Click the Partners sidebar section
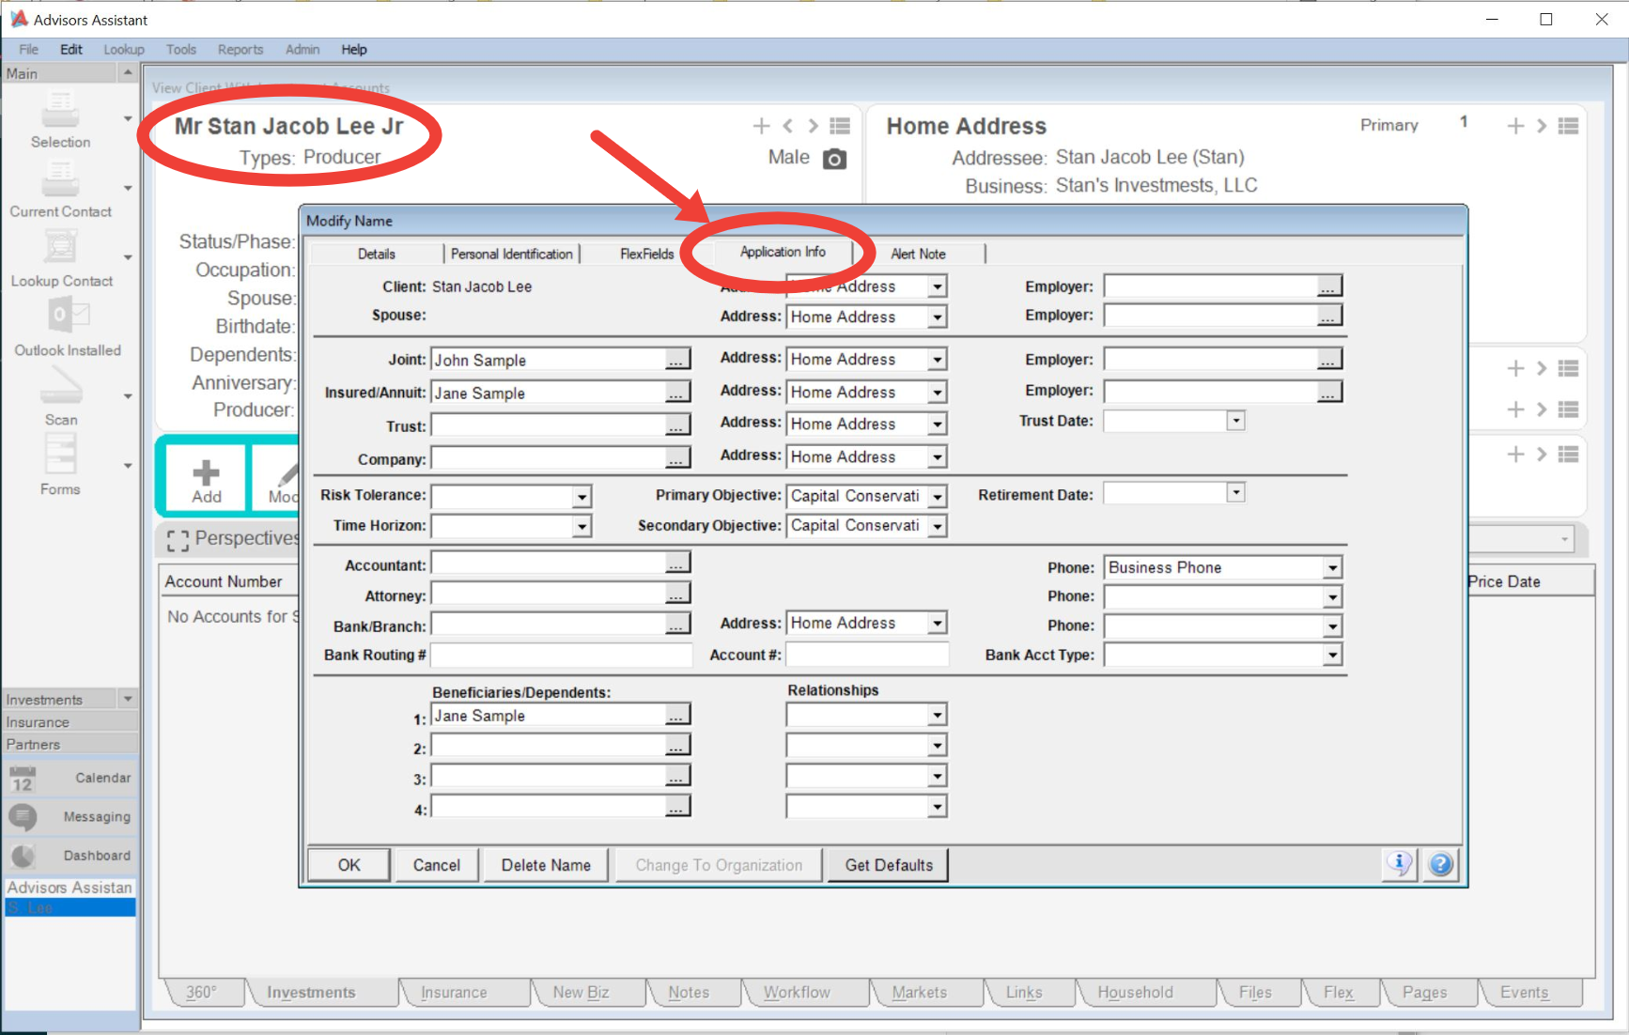The image size is (1629, 1035). coord(70,744)
